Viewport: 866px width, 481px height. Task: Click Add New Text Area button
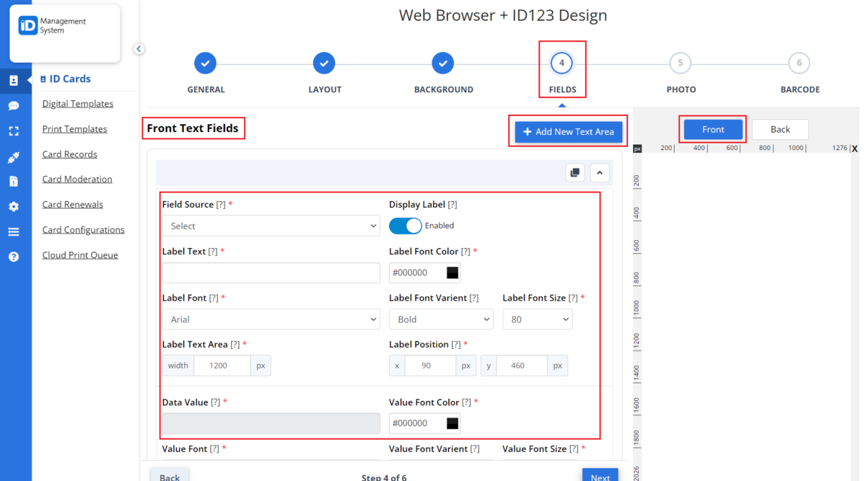569,131
